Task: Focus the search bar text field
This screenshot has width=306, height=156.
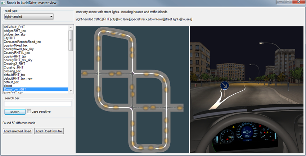Action: point(38,104)
